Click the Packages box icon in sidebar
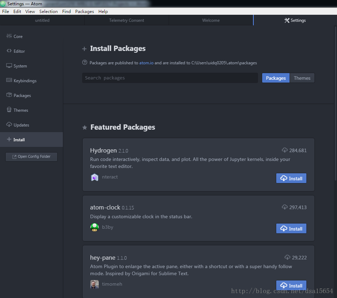The height and width of the screenshot is (298, 337). point(9,95)
